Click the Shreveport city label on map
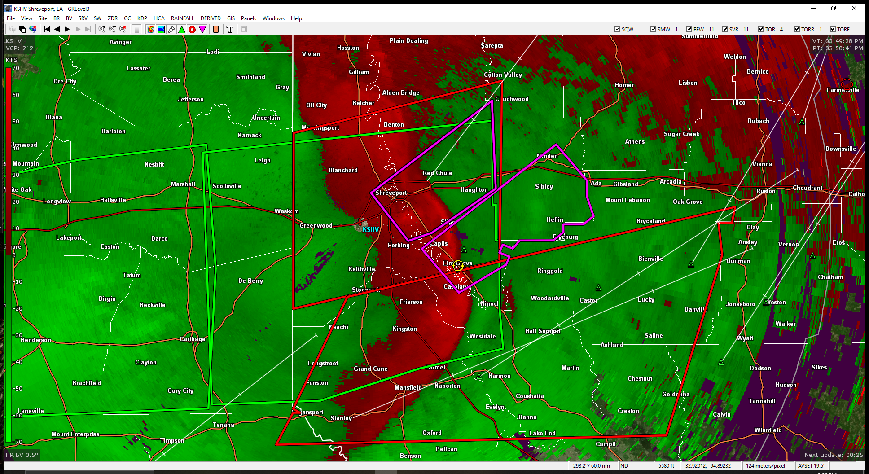Screen dimensions: 869x474 point(391,193)
